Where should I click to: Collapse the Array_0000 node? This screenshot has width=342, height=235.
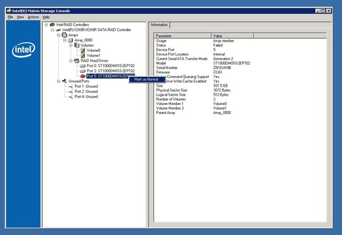click(64, 40)
